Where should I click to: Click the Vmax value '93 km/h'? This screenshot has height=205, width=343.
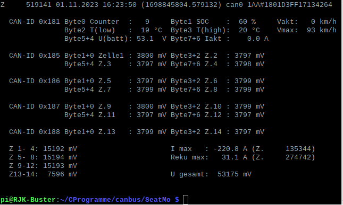(322, 30)
